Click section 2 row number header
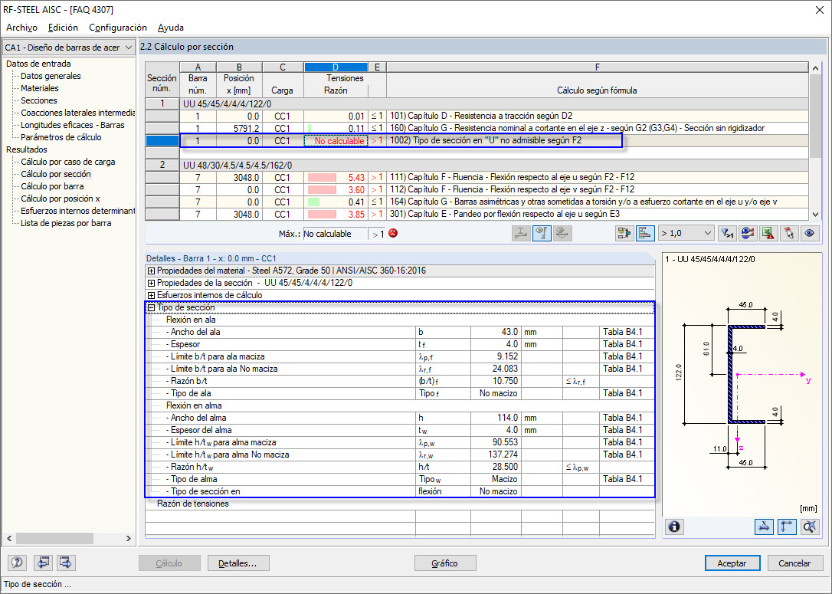 [x=162, y=165]
